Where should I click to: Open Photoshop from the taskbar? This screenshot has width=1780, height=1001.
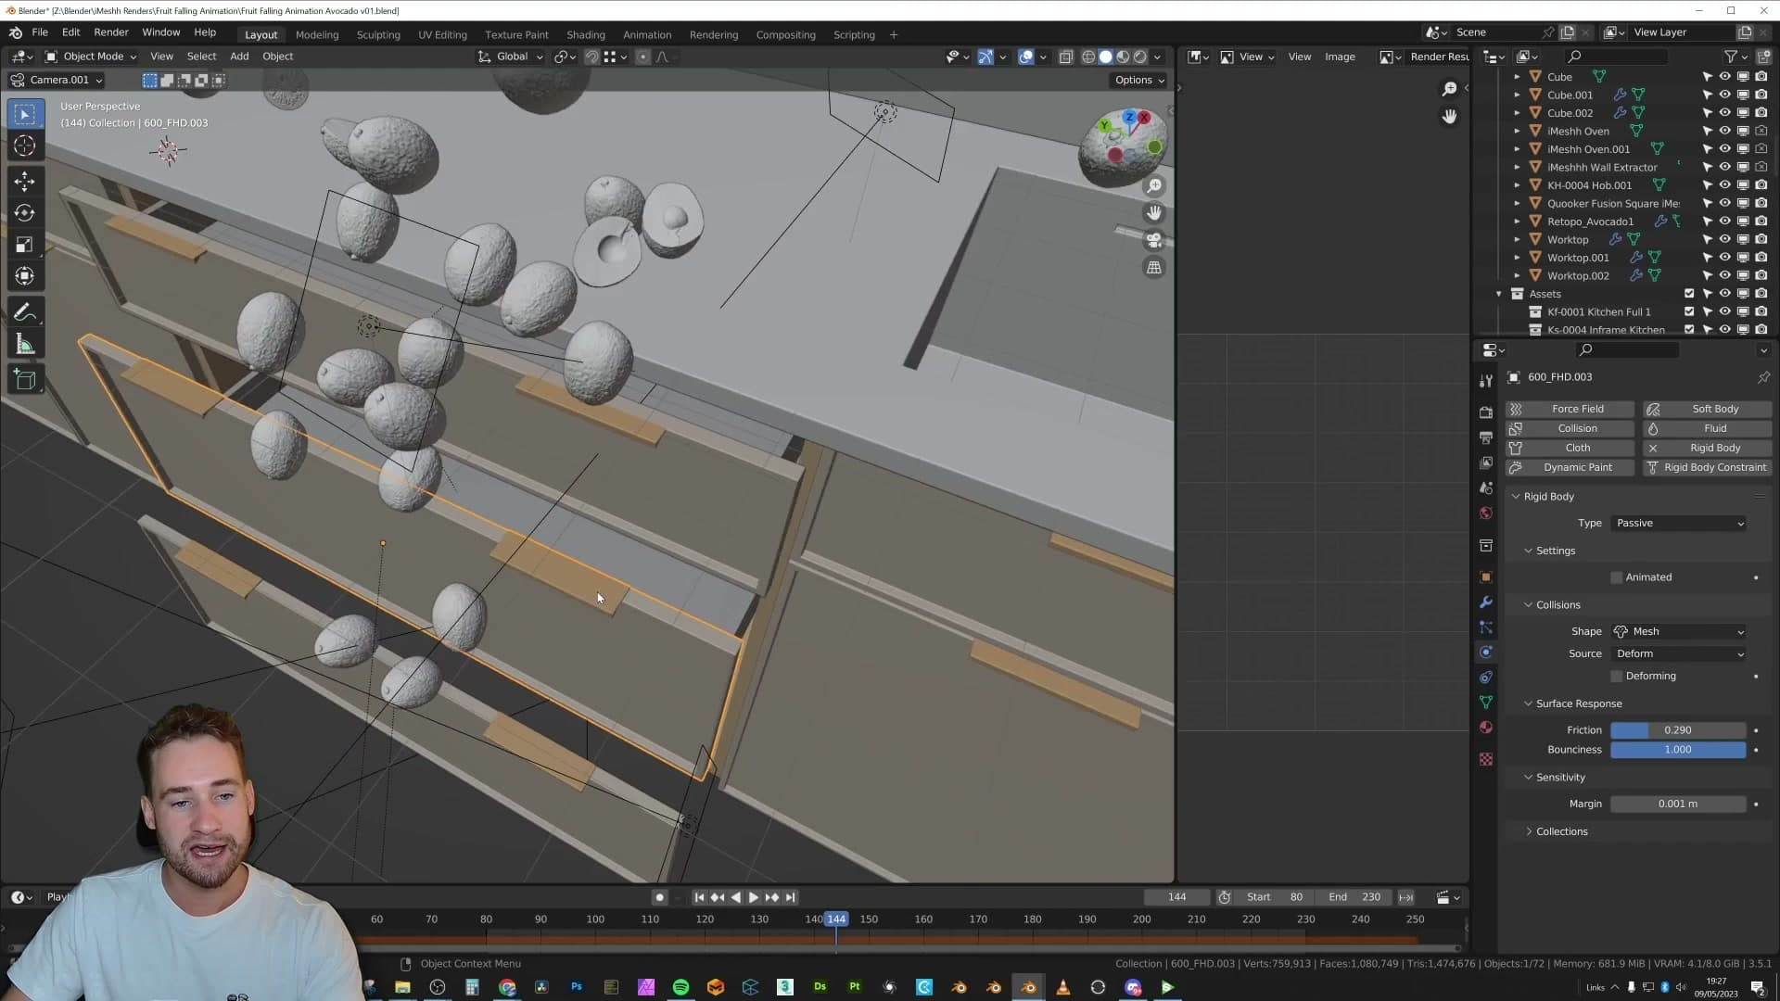pyautogui.click(x=577, y=987)
